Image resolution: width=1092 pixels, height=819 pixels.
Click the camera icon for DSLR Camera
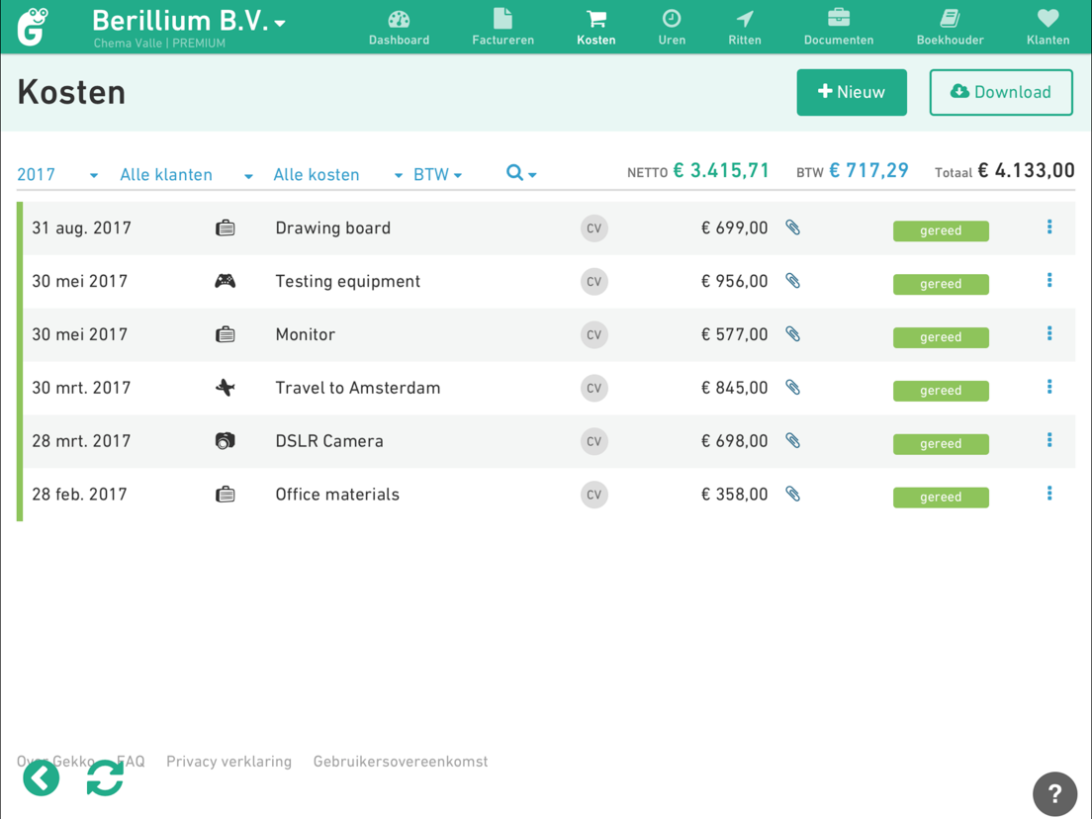pyautogui.click(x=225, y=441)
